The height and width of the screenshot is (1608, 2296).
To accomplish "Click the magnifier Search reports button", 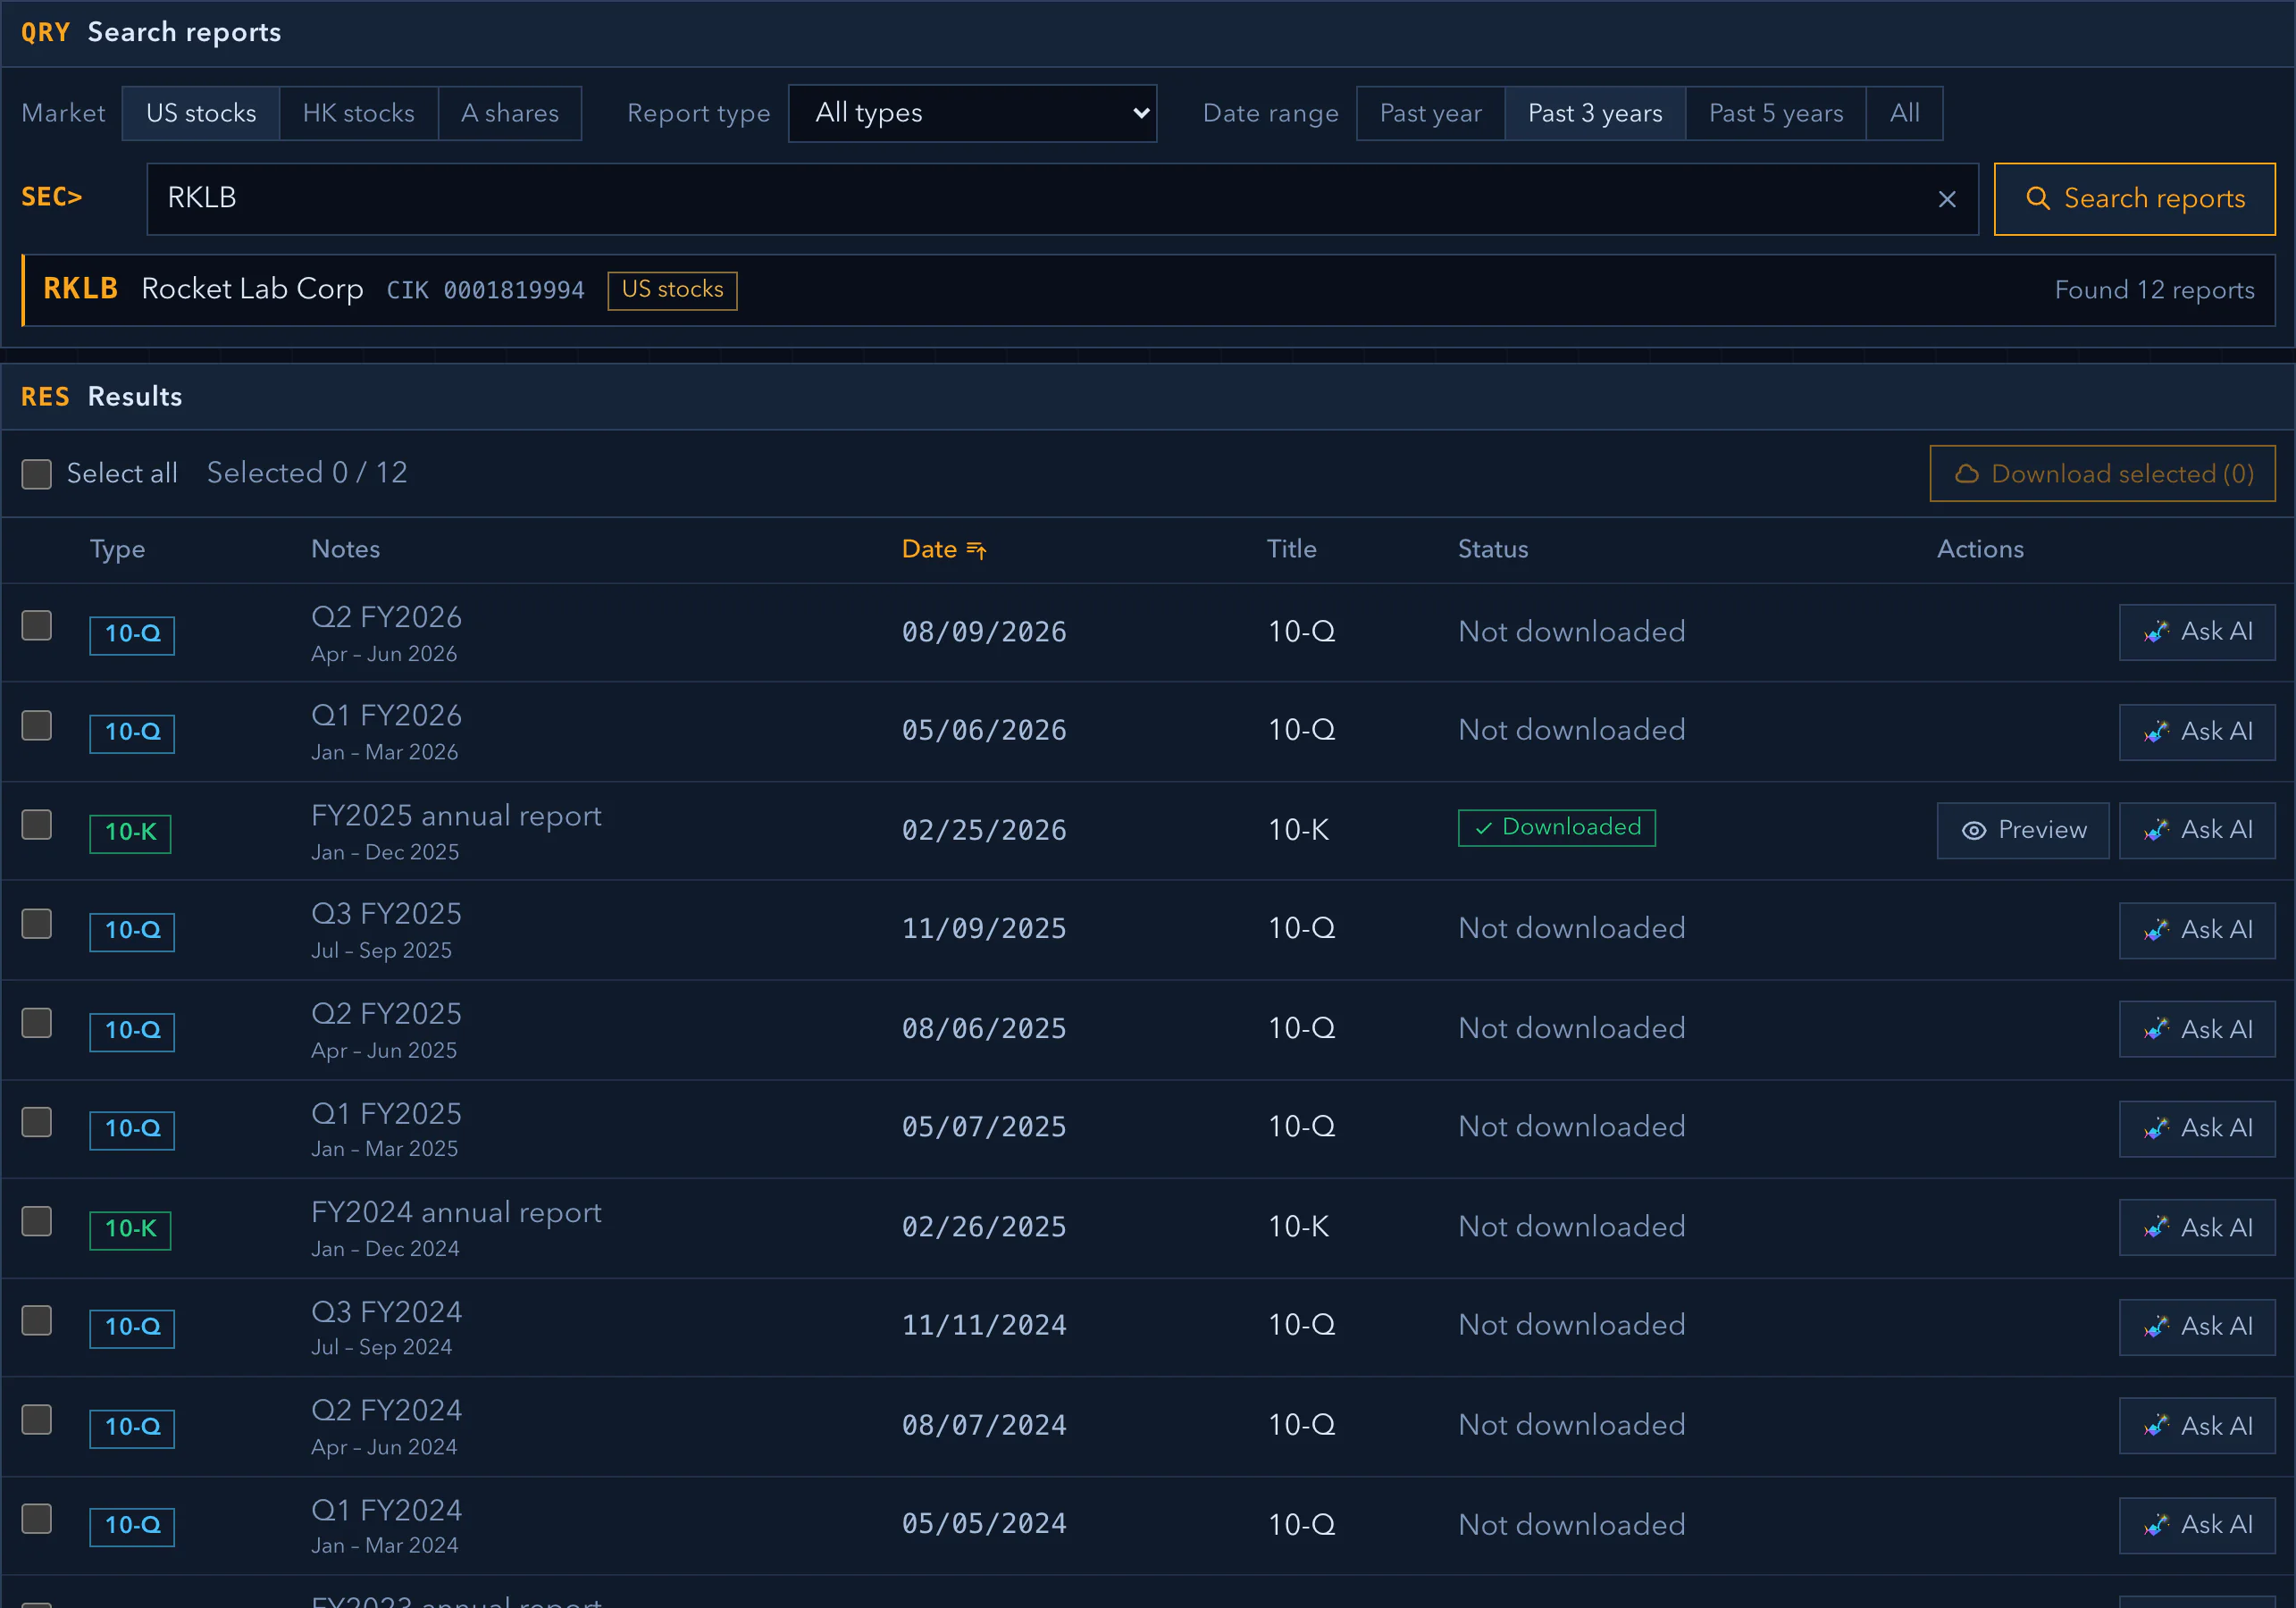I will [x=2134, y=199].
